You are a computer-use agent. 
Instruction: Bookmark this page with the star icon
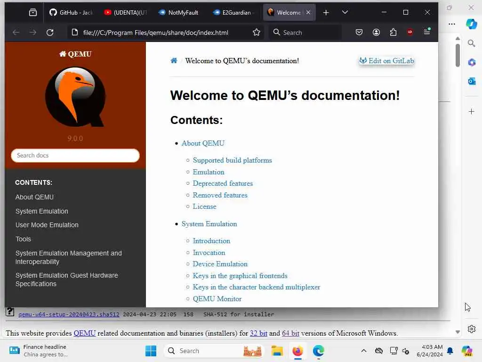coord(257,33)
